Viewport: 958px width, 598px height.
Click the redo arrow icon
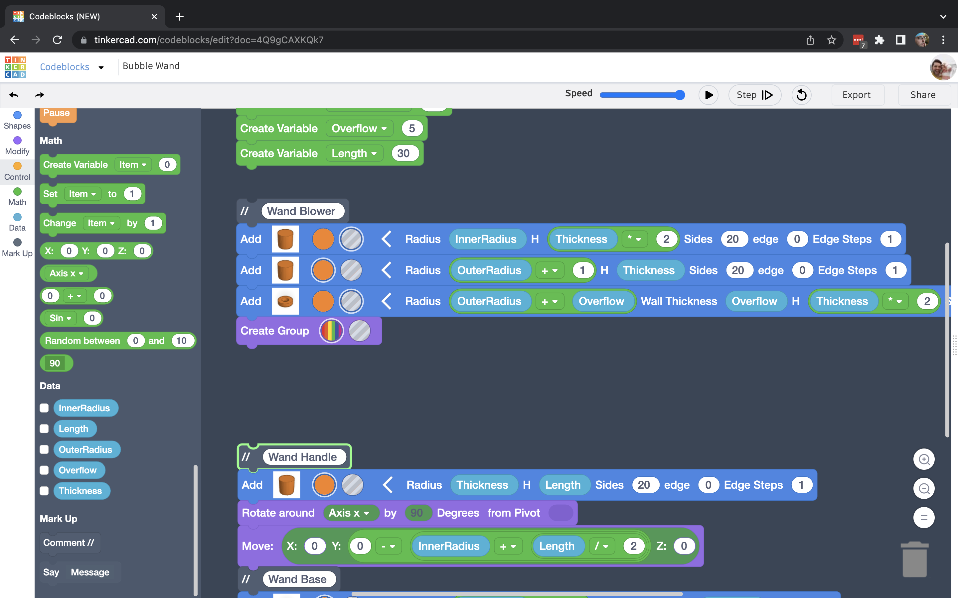click(x=40, y=95)
